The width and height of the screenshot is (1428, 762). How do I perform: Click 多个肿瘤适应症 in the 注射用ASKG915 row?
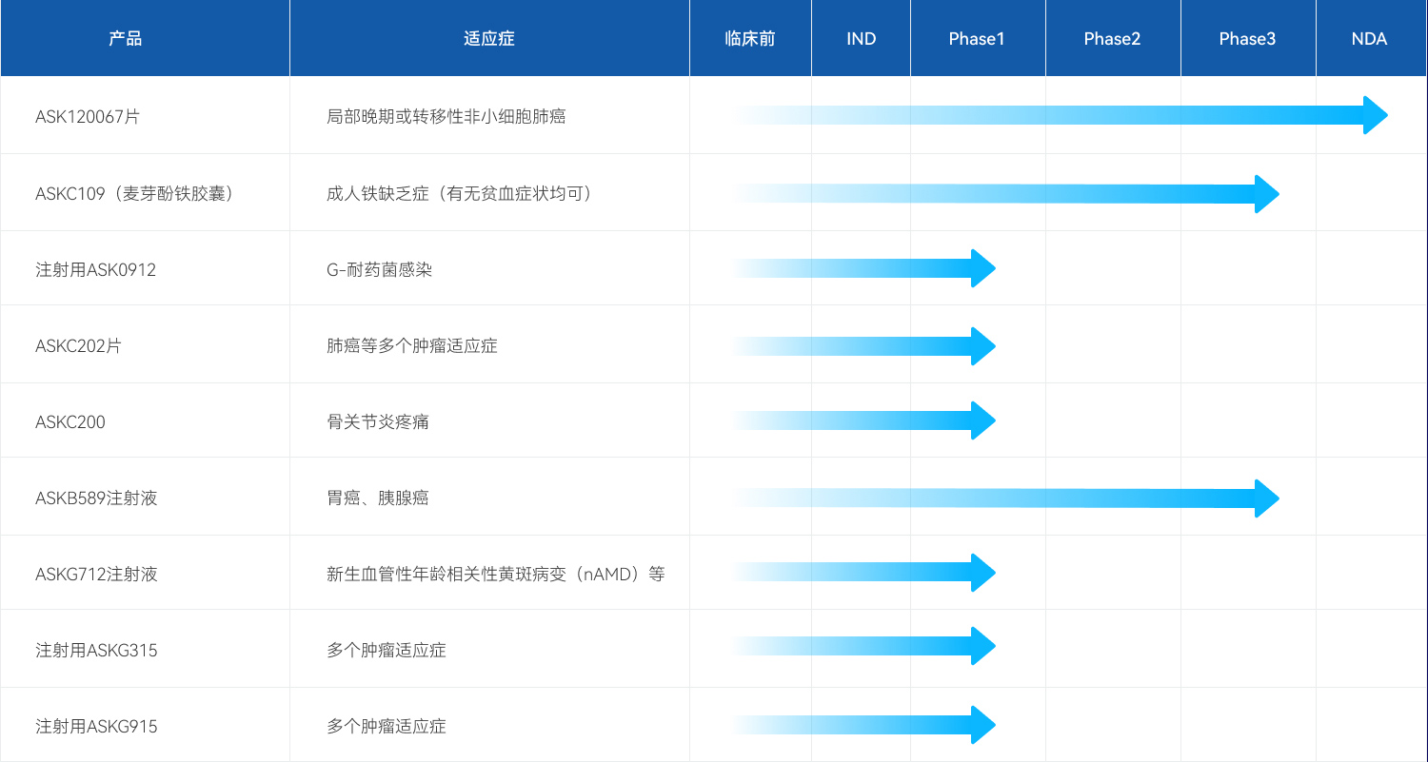(x=387, y=727)
